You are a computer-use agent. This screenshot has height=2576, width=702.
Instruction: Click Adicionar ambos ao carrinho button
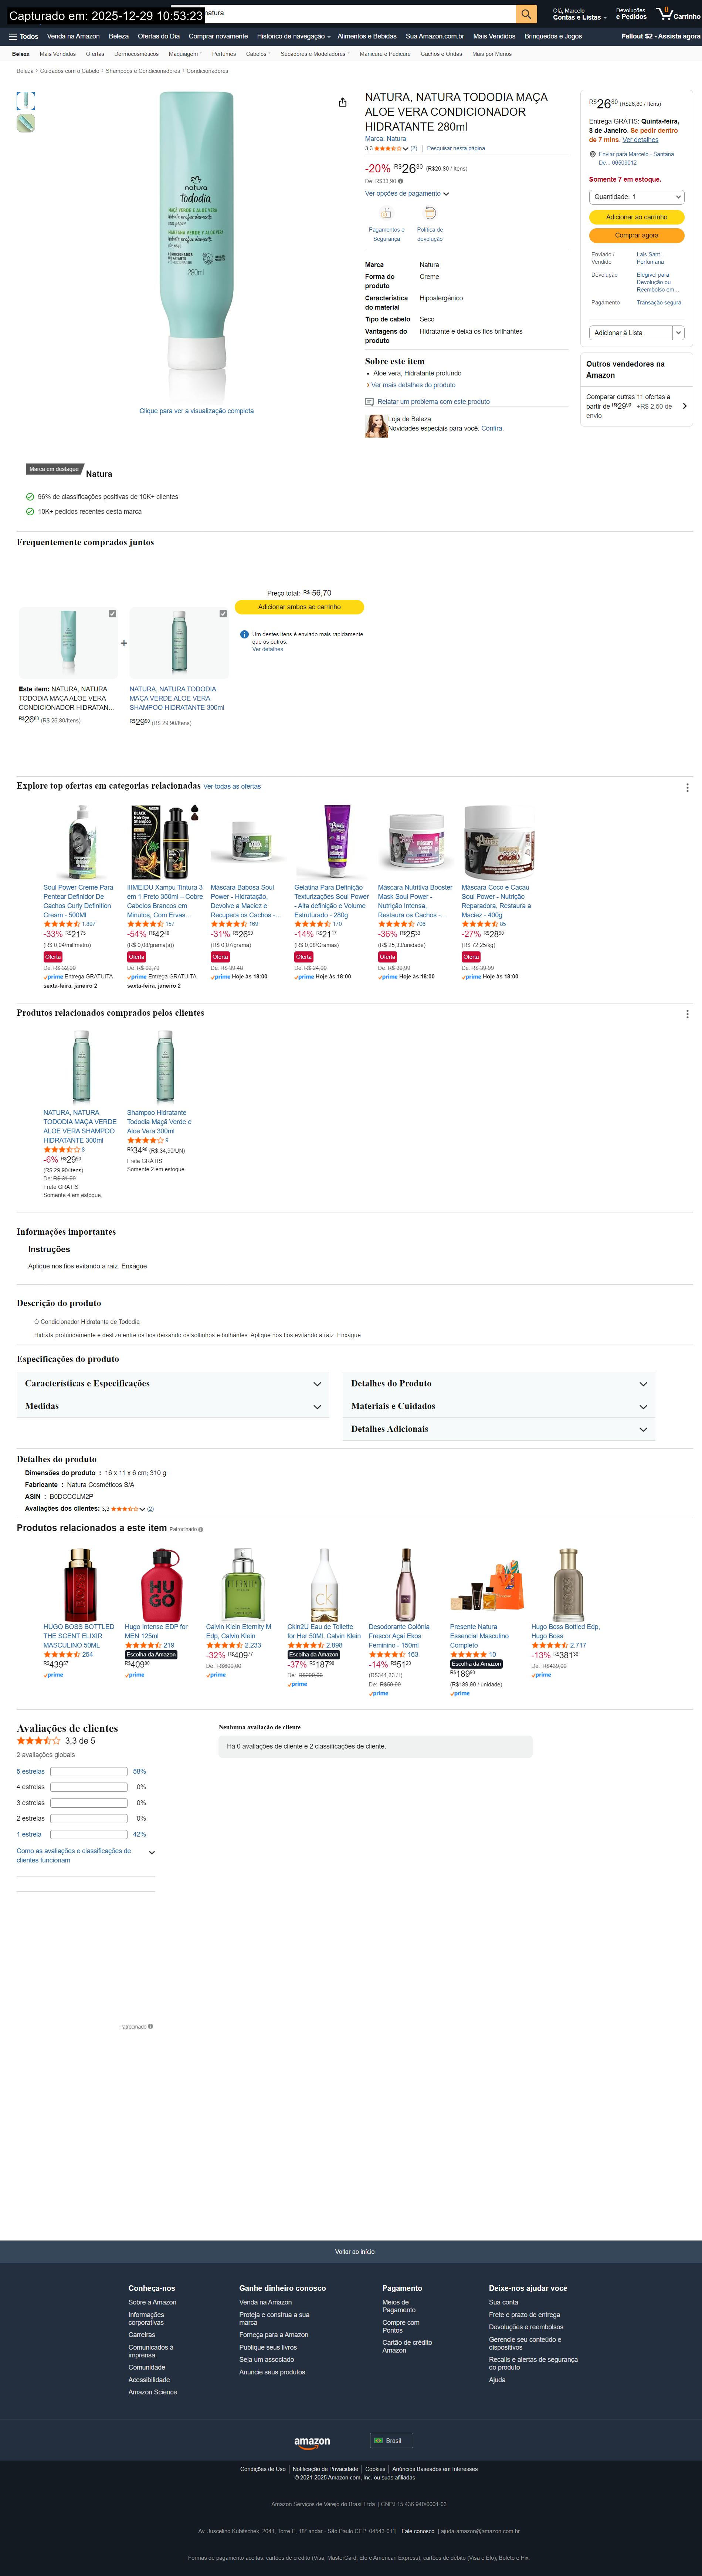click(x=299, y=607)
